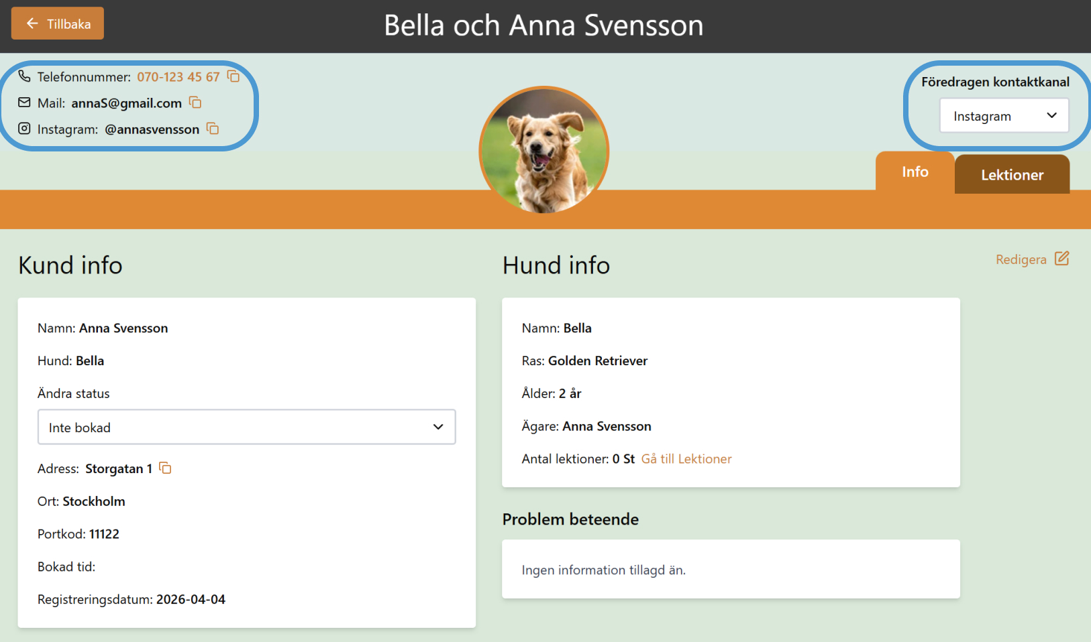
Task: Go back with the Tillbaka button
Action: (58, 23)
